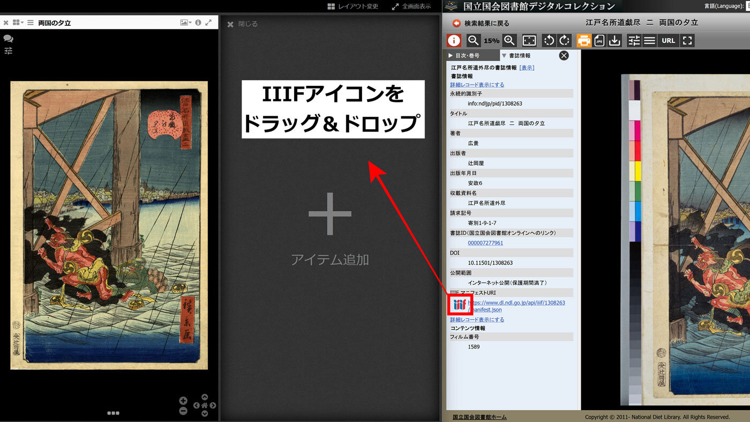Click the DOI value 10.11501/1308263
Screen dimensions: 750x422
click(490, 263)
